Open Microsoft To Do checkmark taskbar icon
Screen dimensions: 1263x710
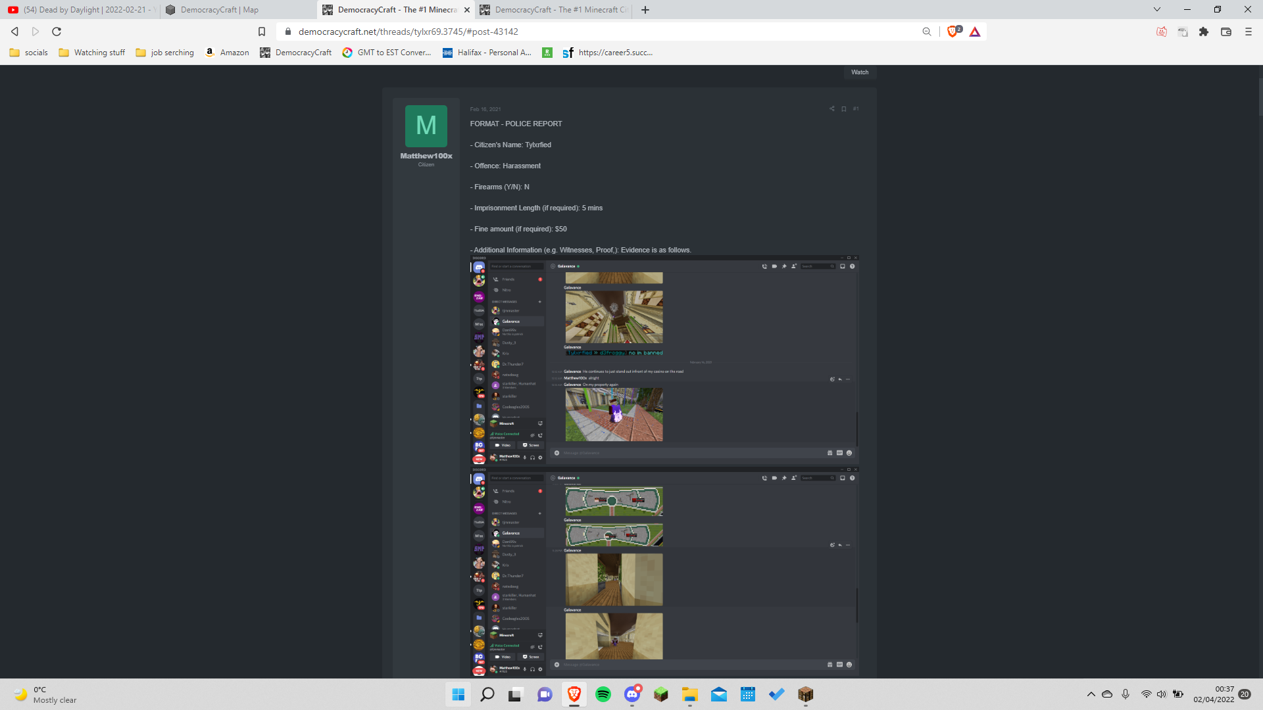coord(777,694)
